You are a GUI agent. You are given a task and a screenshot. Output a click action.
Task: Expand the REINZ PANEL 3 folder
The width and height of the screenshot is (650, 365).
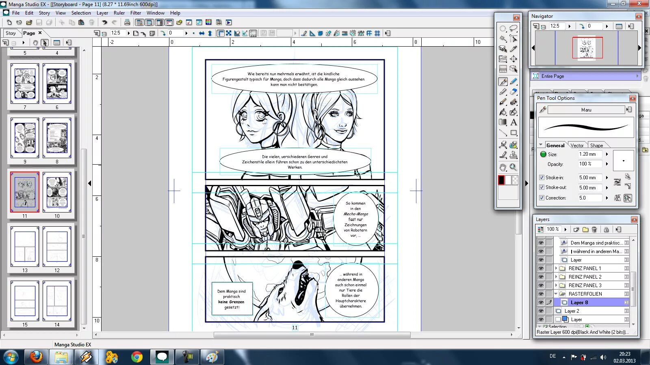point(556,286)
